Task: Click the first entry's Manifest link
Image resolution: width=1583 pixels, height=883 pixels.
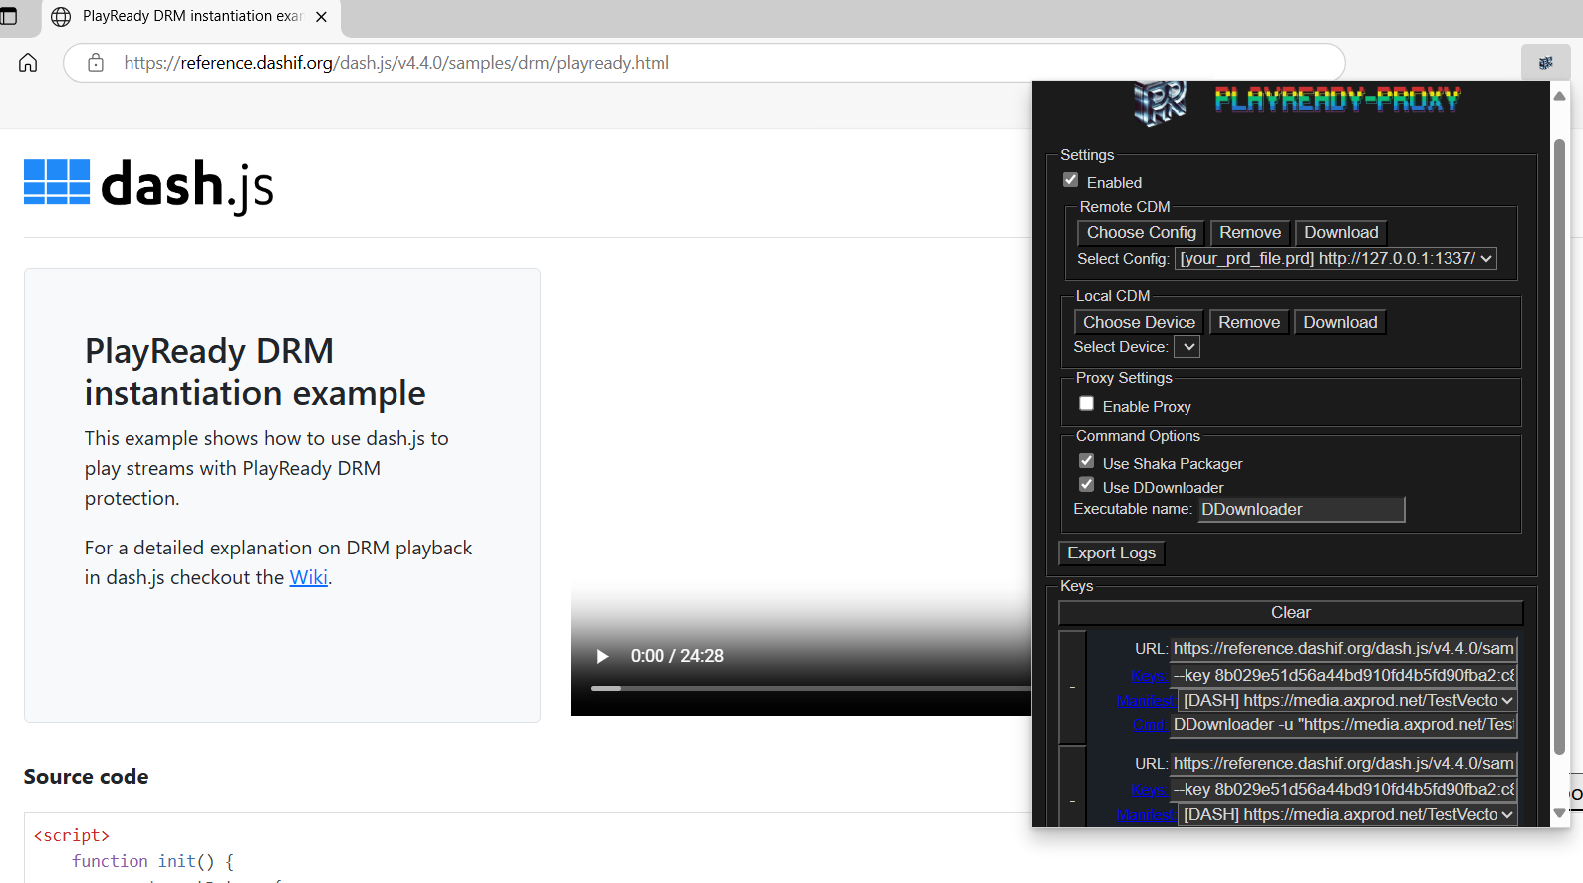Action: (x=1147, y=701)
